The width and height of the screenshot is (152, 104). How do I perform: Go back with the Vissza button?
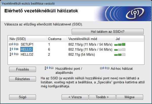pos(75,97)
